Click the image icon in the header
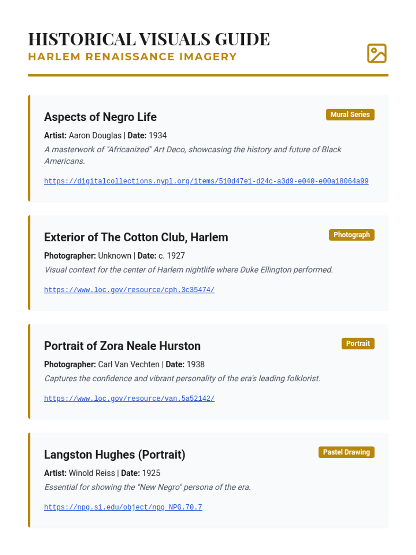Viewport: 416px width, 555px height. (376, 53)
